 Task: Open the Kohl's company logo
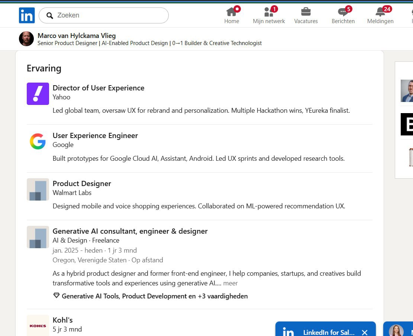pyautogui.click(x=38, y=326)
